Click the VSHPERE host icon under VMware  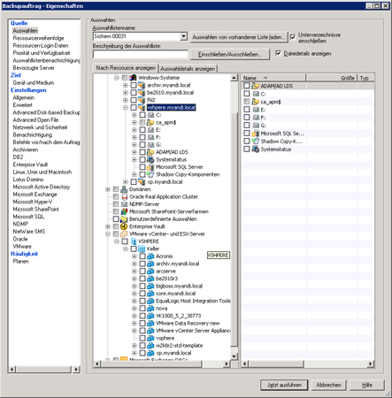tap(134, 241)
